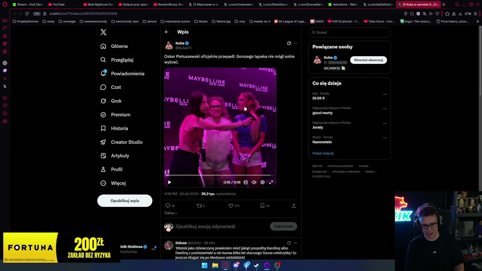Bookmark Kuba's post

(262, 206)
